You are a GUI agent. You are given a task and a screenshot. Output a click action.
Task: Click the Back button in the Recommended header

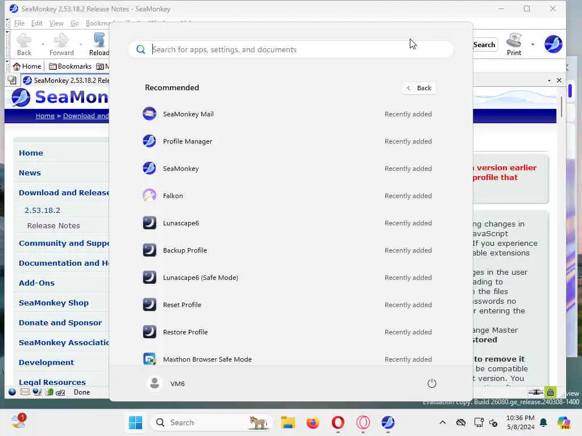pos(419,88)
